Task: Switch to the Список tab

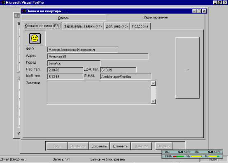Action: point(63,18)
